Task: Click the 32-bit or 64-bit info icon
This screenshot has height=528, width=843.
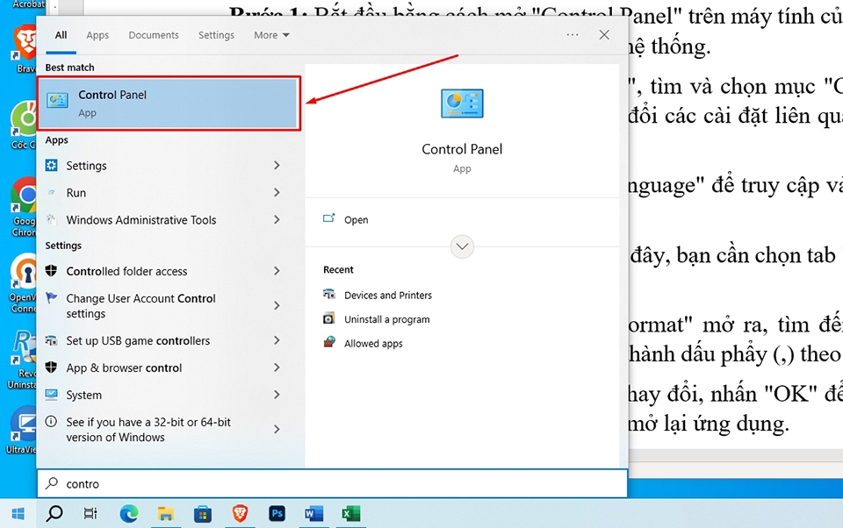Action: coord(51,422)
